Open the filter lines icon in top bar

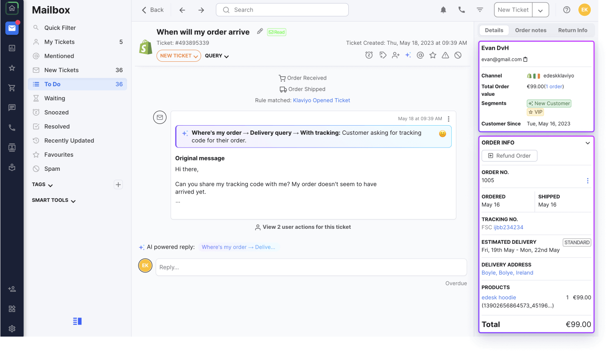(x=480, y=10)
